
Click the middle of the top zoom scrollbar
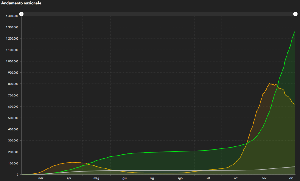[158, 14]
